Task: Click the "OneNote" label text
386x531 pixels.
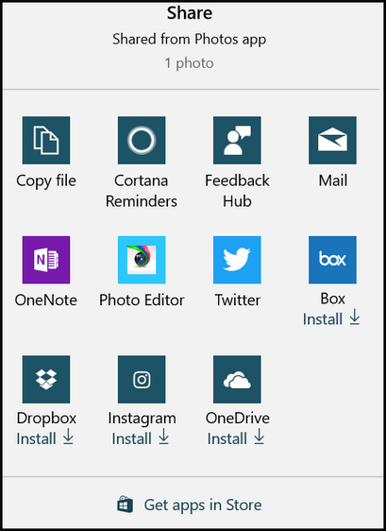Action: click(46, 300)
